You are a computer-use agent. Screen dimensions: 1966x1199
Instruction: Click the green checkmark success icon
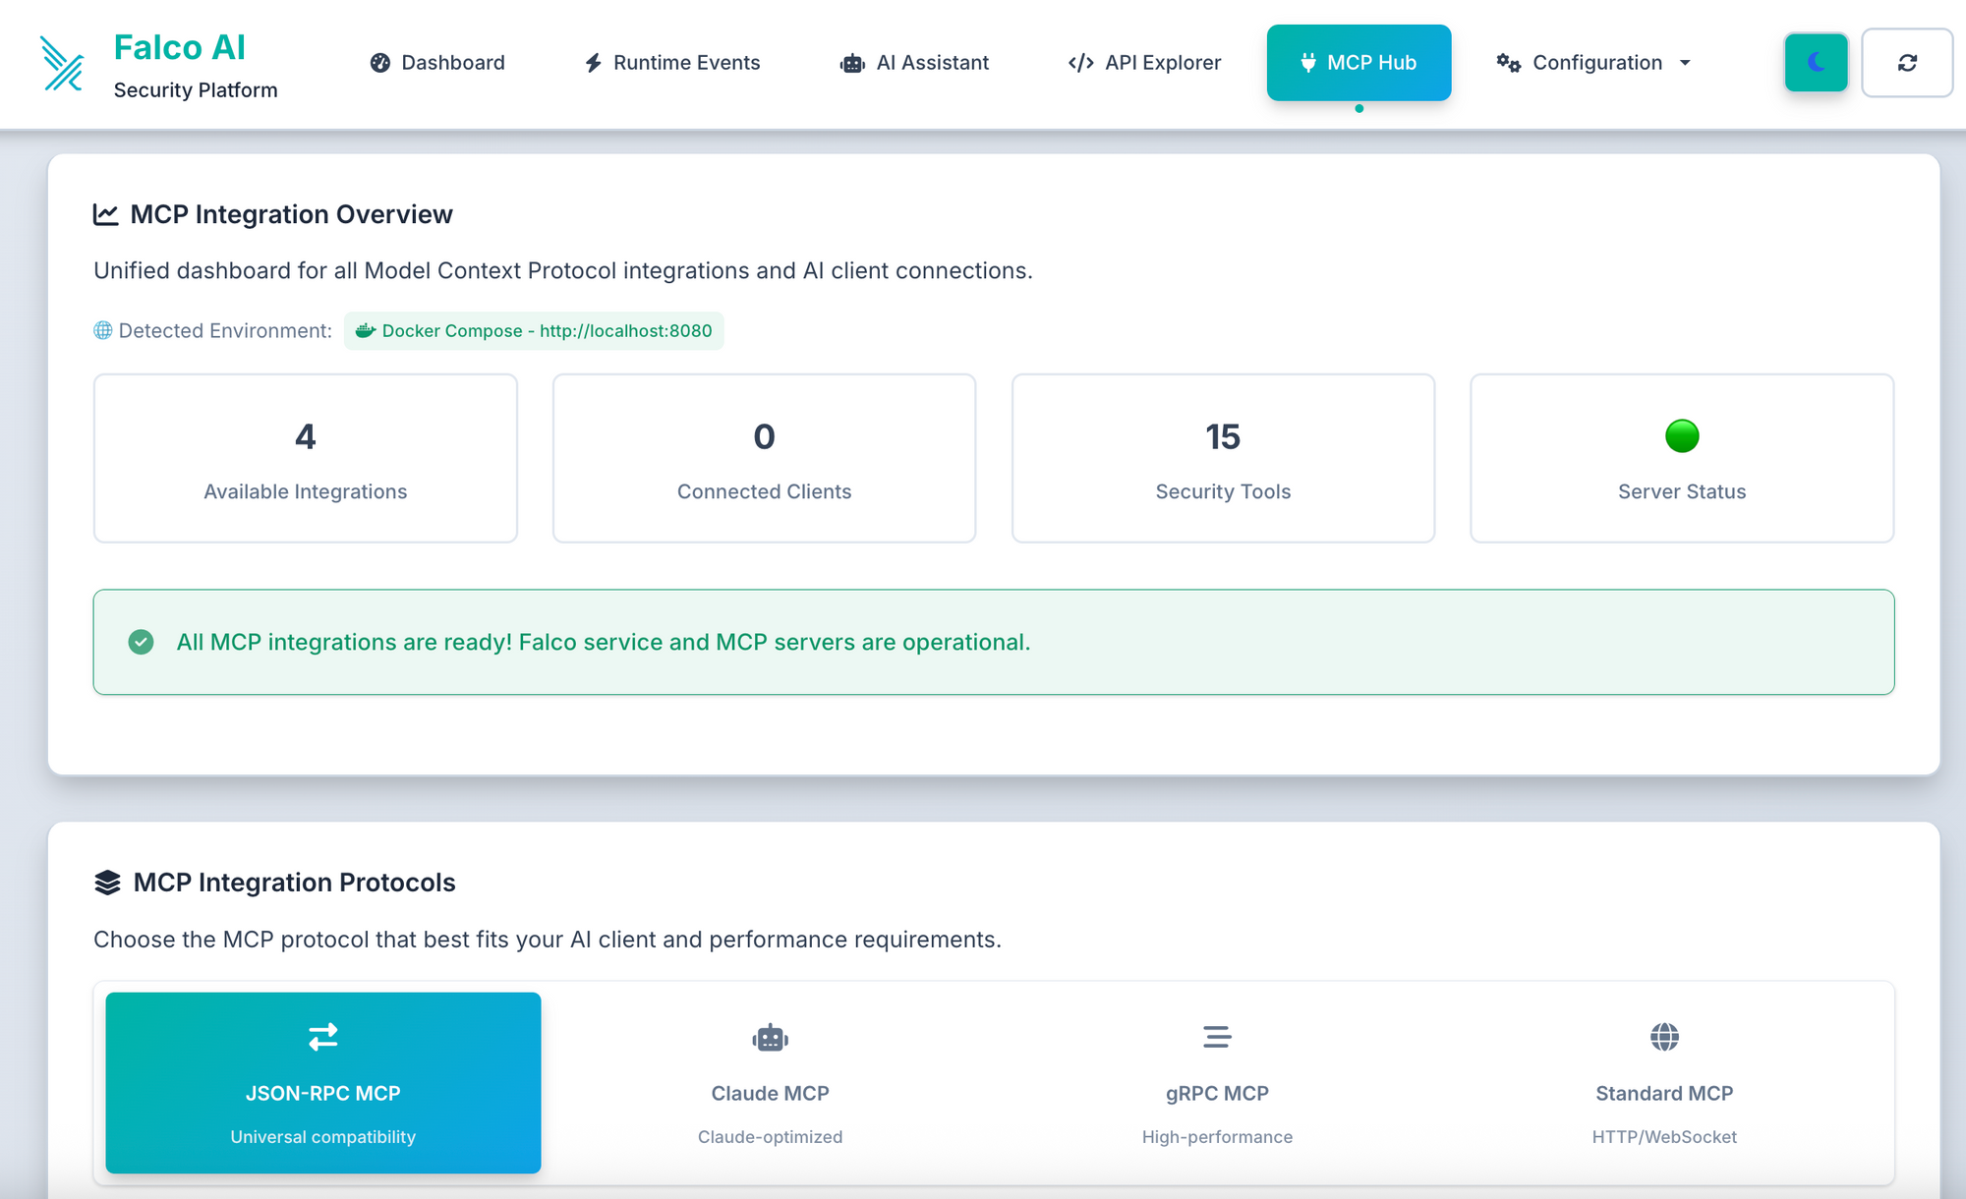click(142, 642)
